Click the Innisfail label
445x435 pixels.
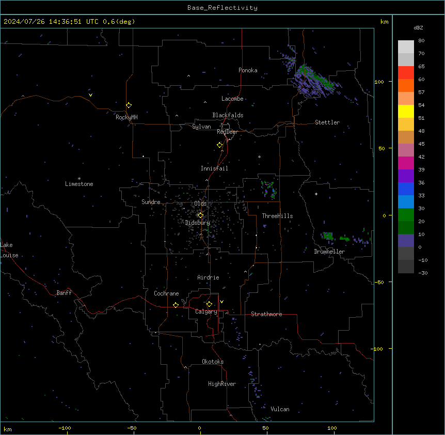tap(214, 168)
